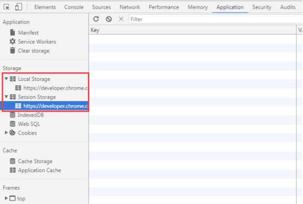Viewport: 303px width, 204px height.
Task: Click the IndexedDB database icon
Action: point(13,115)
